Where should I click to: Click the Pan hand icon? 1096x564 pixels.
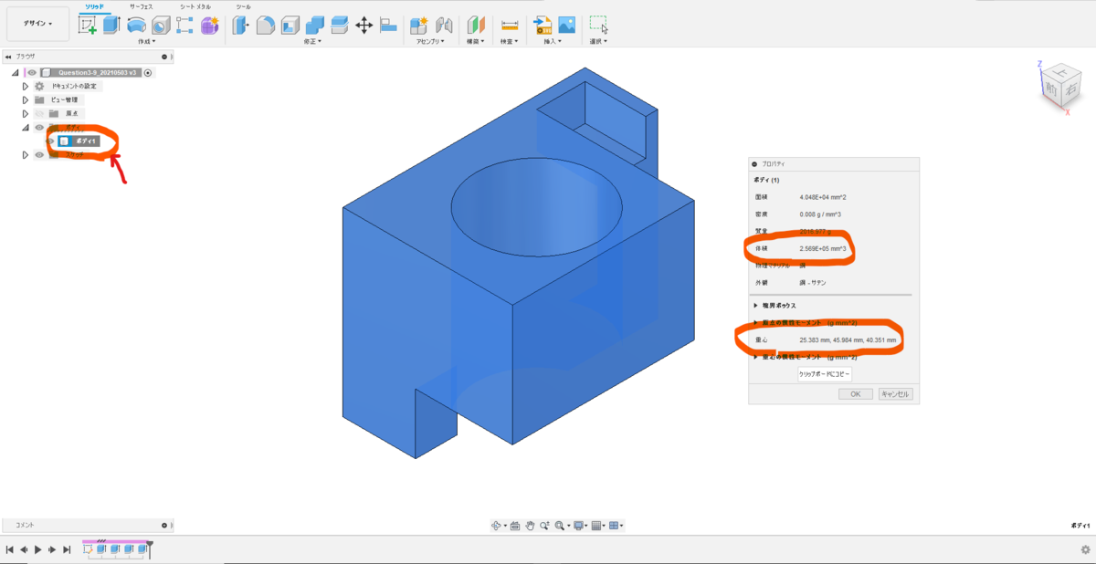tap(530, 526)
